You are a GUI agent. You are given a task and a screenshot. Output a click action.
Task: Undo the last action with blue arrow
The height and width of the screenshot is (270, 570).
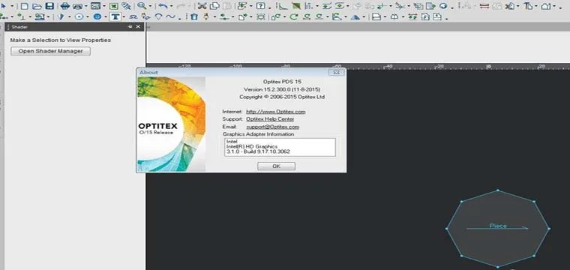(163, 6)
